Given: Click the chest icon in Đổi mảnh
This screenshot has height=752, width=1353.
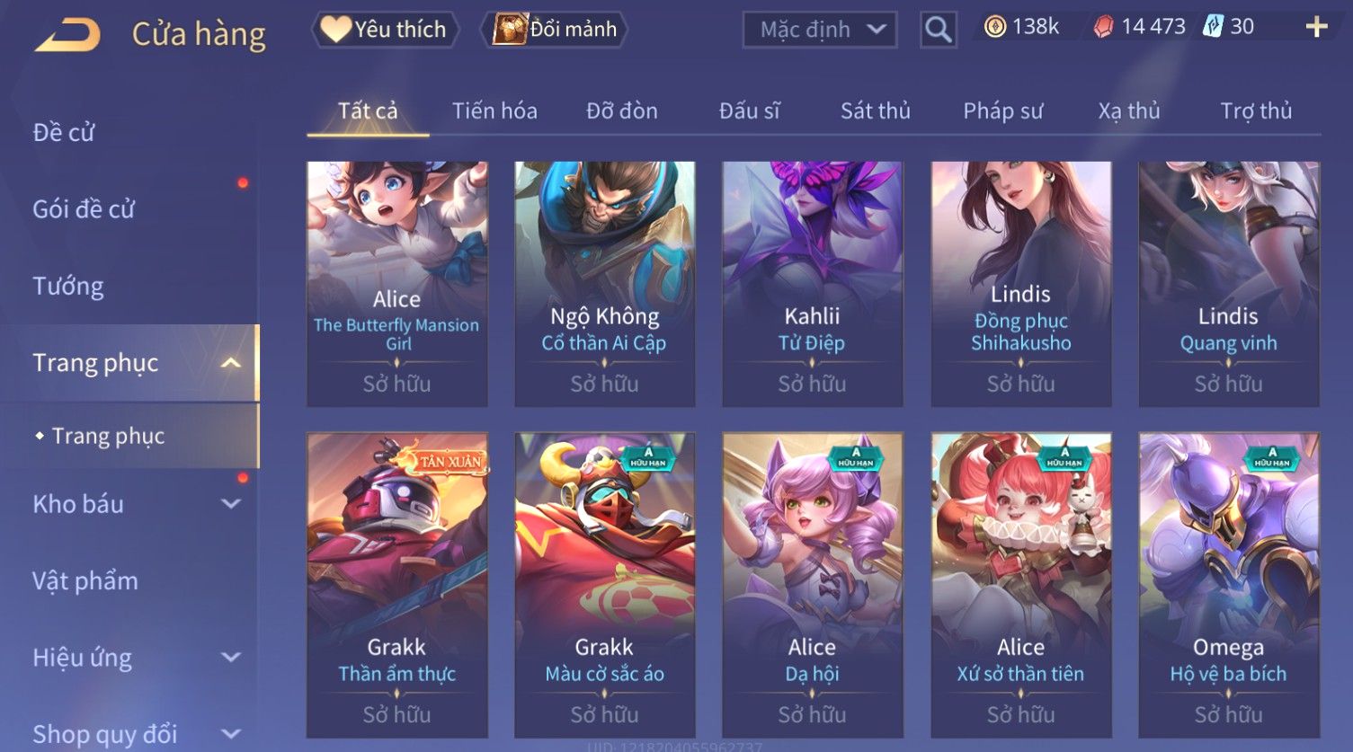Looking at the screenshot, I should pos(510,30).
